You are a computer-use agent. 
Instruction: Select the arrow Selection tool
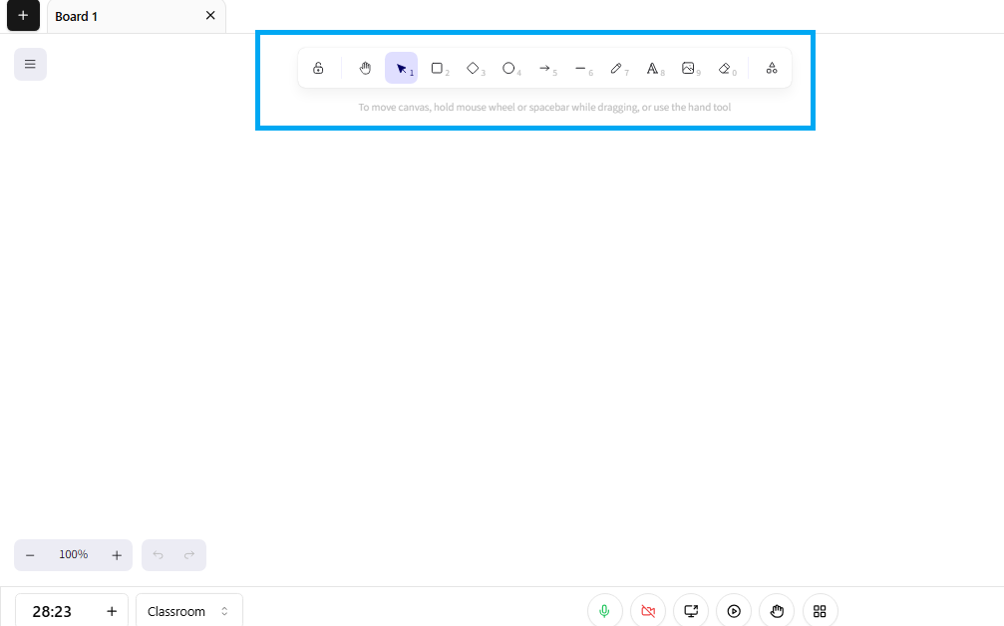(401, 68)
